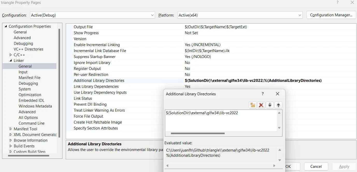Close the Additional Library Directories dialog
Image resolution: width=357 pixels, height=172 pixels.
tap(277, 94)
